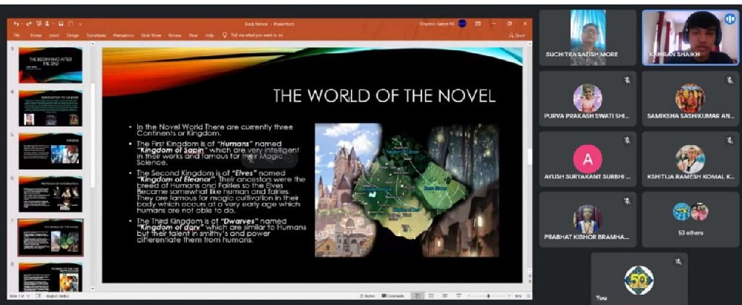This screenshot has width=742, height=305.
Task: Click the Ribbon Display Options icon
Action: click(x=476, y=24)
